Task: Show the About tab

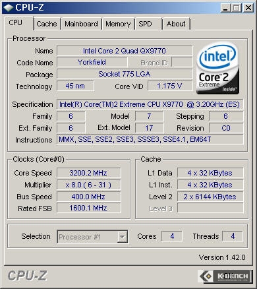Action: 176,24
